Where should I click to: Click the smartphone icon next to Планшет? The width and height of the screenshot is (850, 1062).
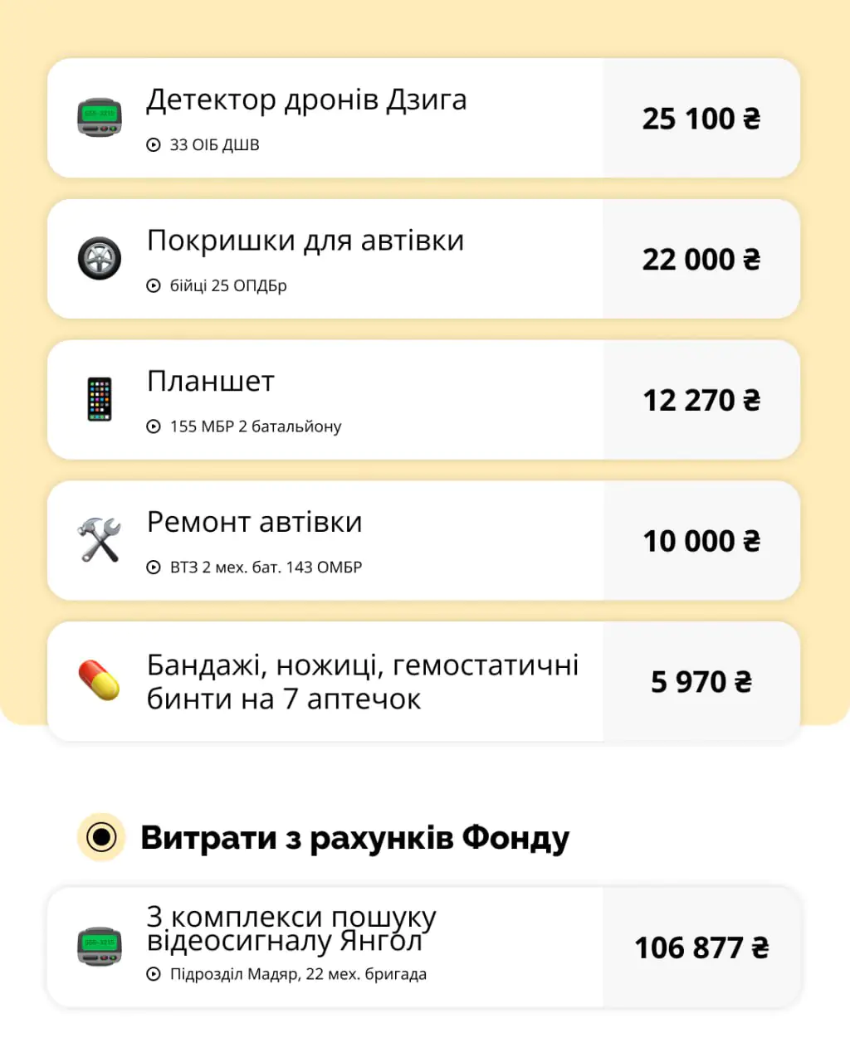click(100, 399)
